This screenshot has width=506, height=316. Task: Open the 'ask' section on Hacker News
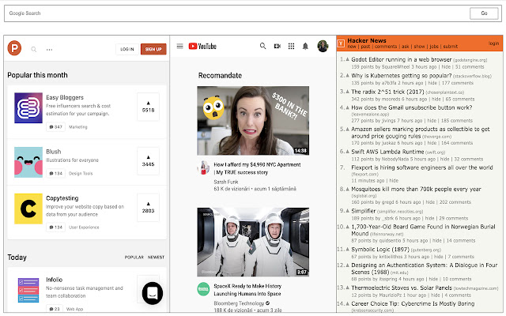[x=406, y=47]
